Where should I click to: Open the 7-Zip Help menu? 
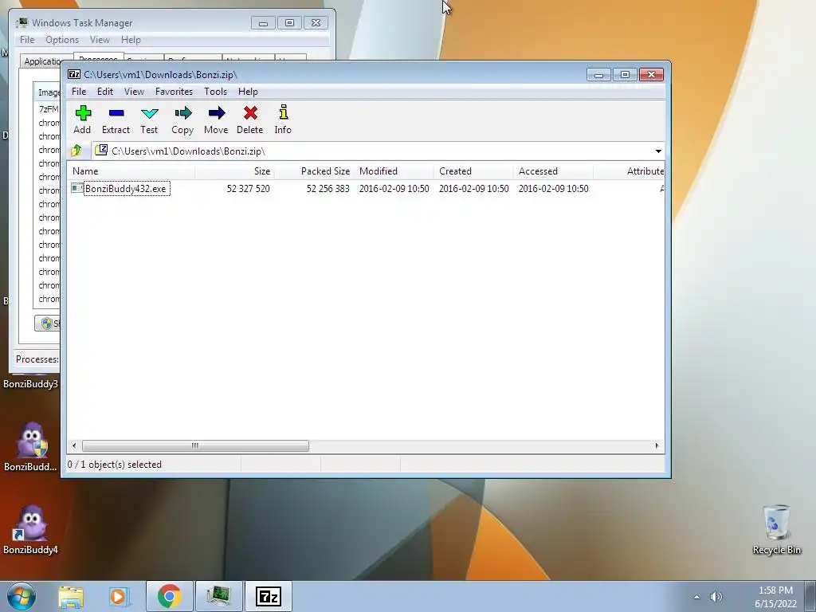[x=249, y=92]
